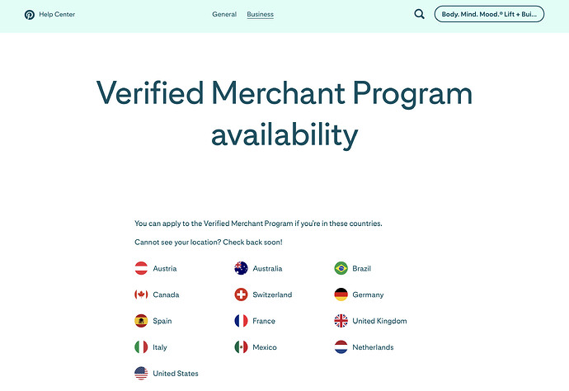The width and height of the screenshot is (569, 391).
Task: Click the Netherlands flag icon
Action: tap(341, 347)
